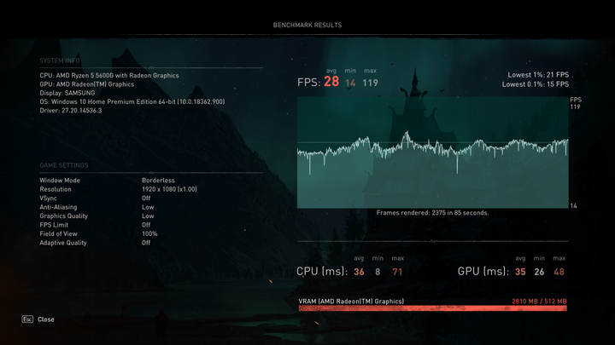This screenshot has width=615, height=345.
Task: Click the Adaptive Quality Off value
Action: 146,243
